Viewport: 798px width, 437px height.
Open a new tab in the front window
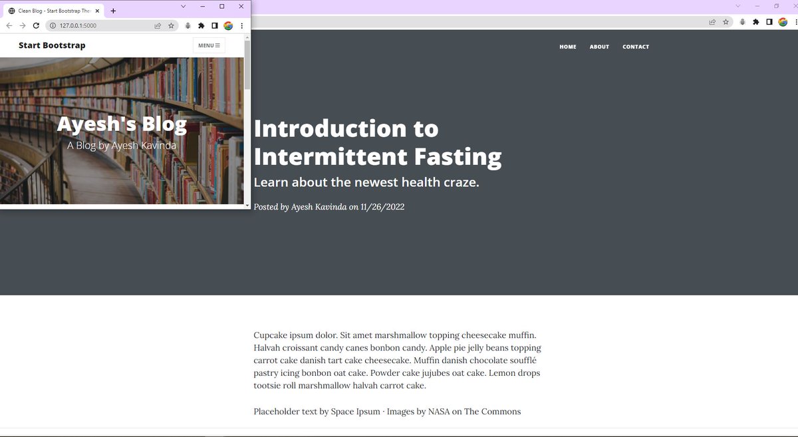pyautogui.click(x=113, y=11)
